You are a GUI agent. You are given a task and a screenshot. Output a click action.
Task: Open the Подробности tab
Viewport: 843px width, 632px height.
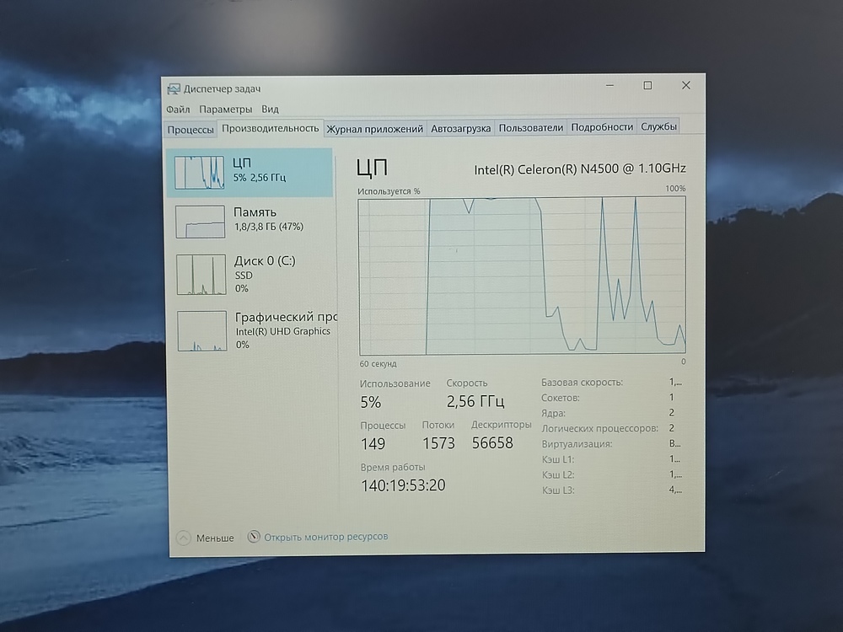click(602, 127)
